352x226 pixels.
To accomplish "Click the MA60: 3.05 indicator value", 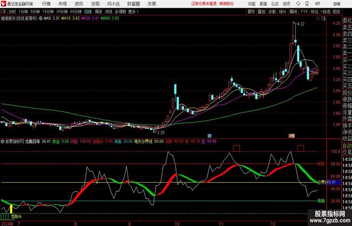I will pos(110,19).
